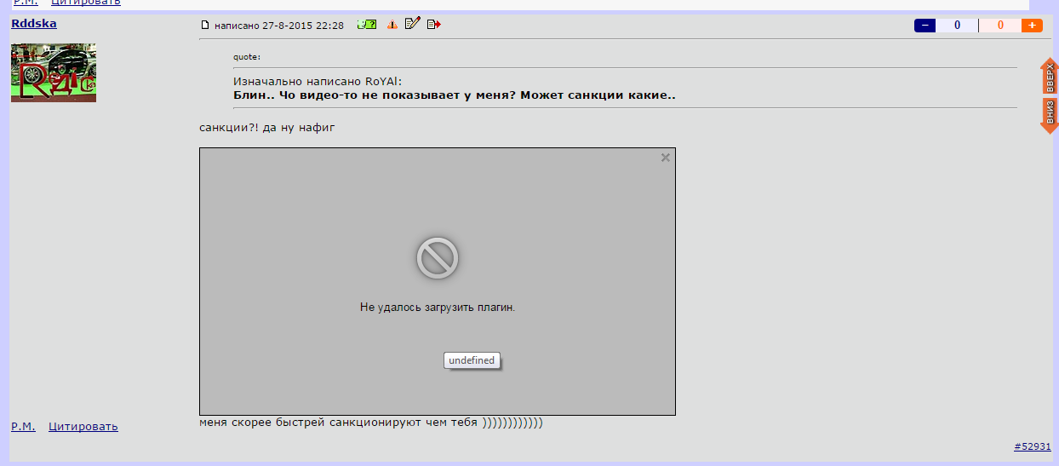Image resolution: width=1059 pixels, height=466 pixels.
Task: Click the small 'quote:' label
Action: (x=247, y=57)
